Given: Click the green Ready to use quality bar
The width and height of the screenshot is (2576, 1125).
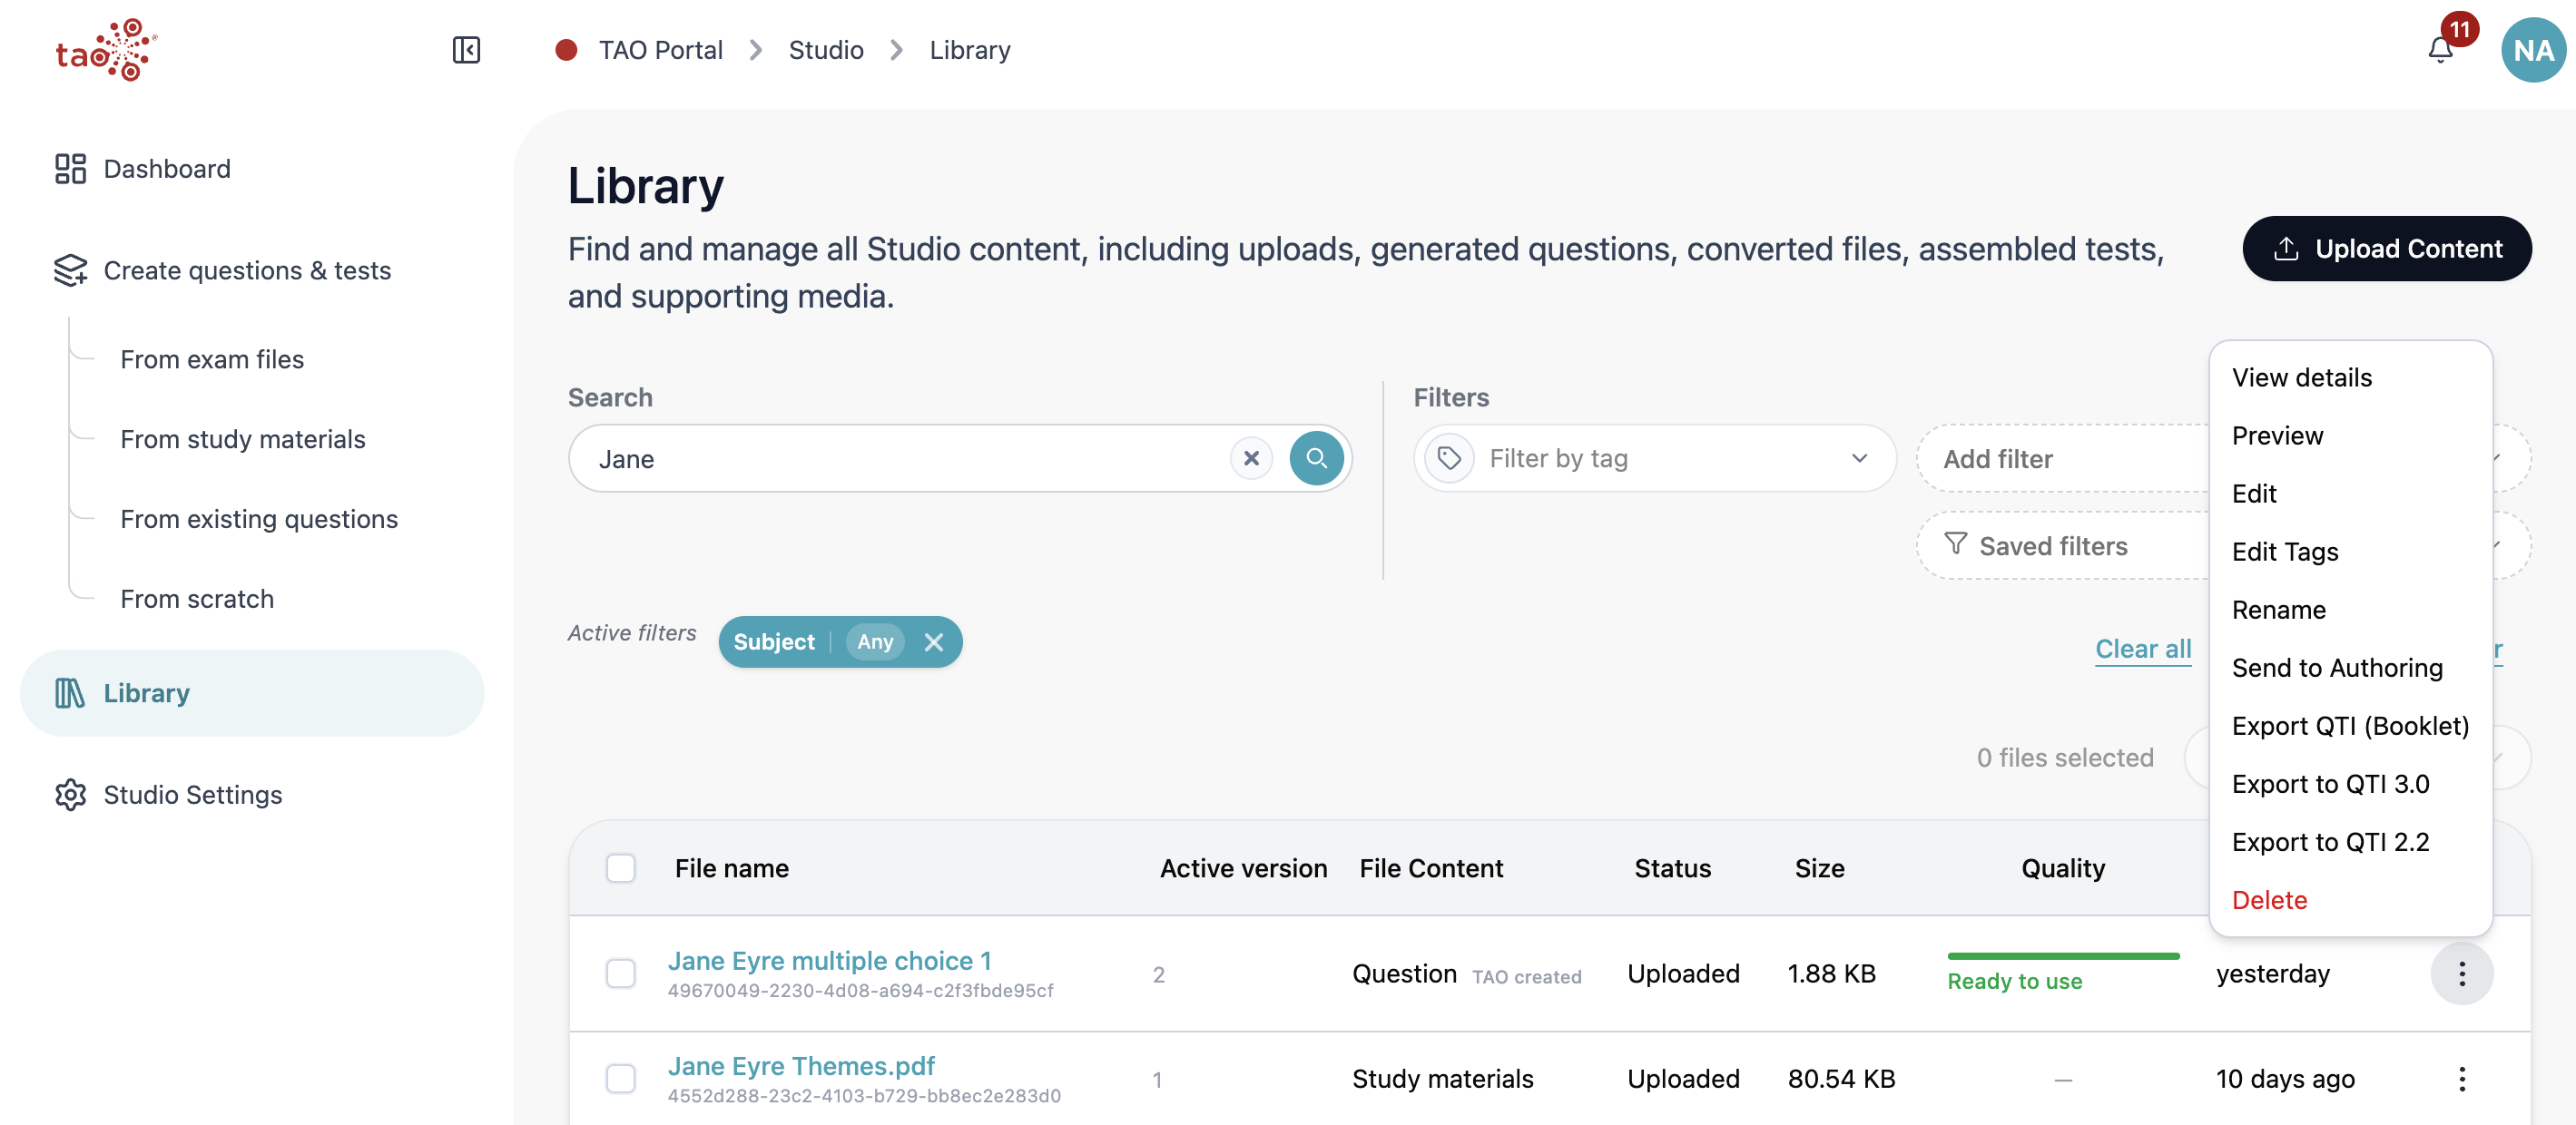Looking at the screenshot, I should (2063, 956).
